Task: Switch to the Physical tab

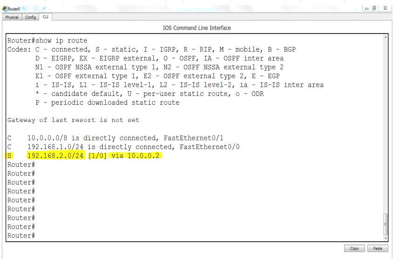Action: [x=12, y=17]
